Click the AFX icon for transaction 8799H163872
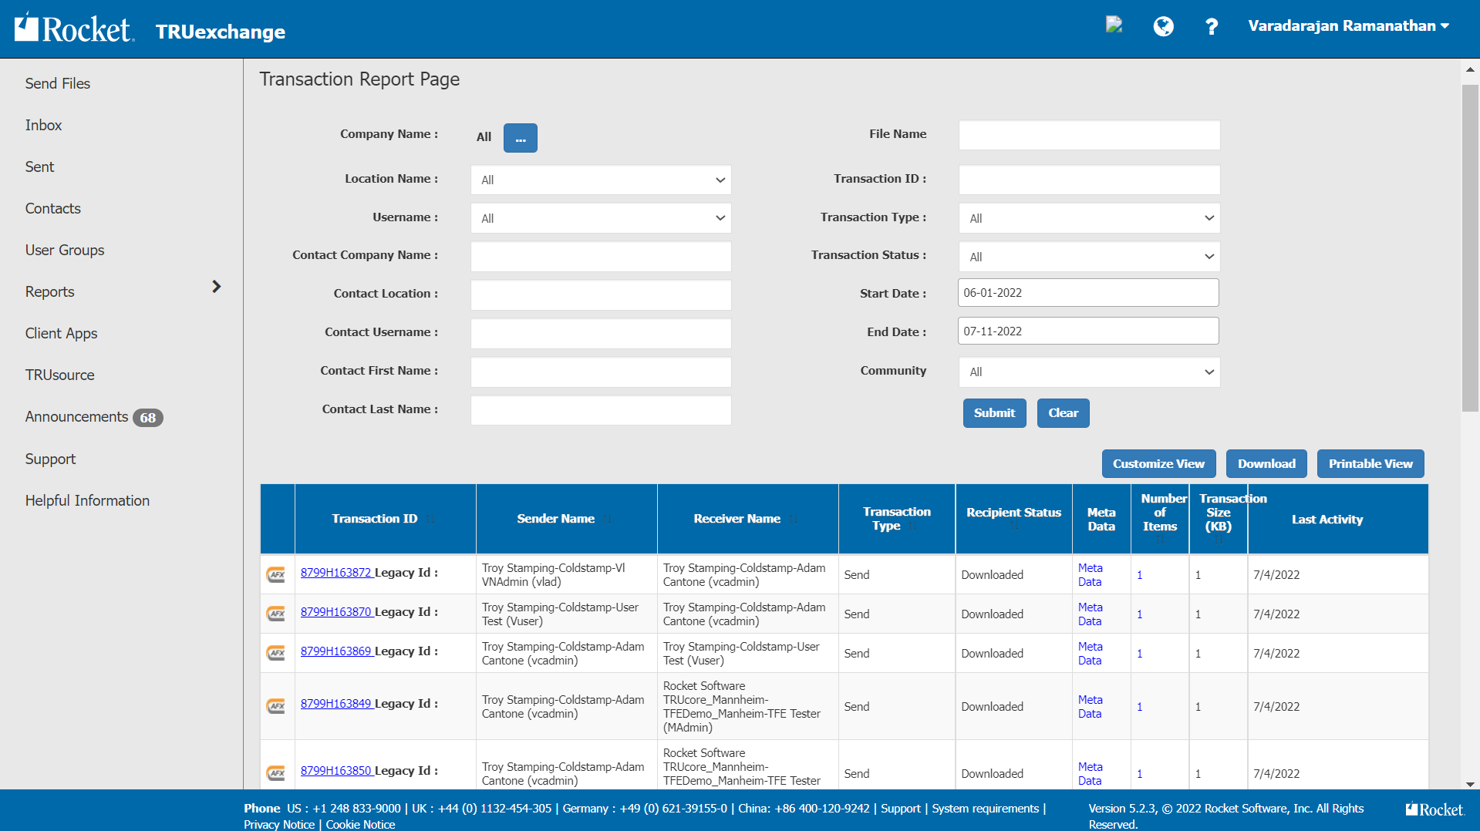The image size is (1480, 831). 276,574
